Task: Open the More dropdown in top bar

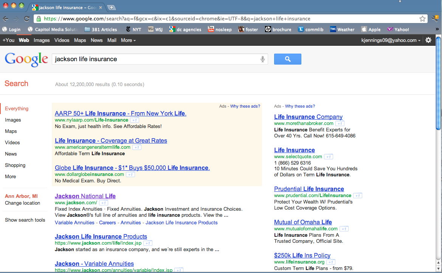Action: coord(128,40)
